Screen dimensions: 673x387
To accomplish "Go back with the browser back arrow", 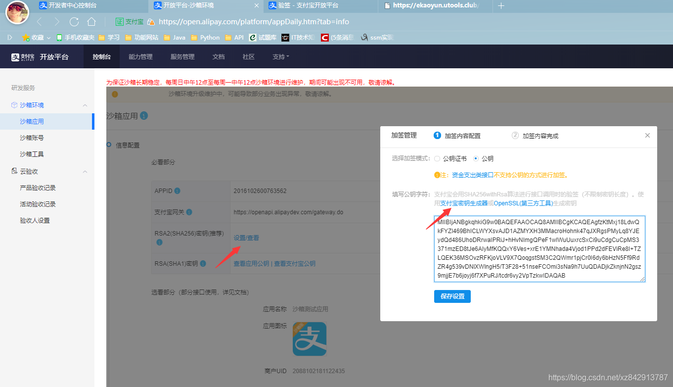I will (40, 22).
